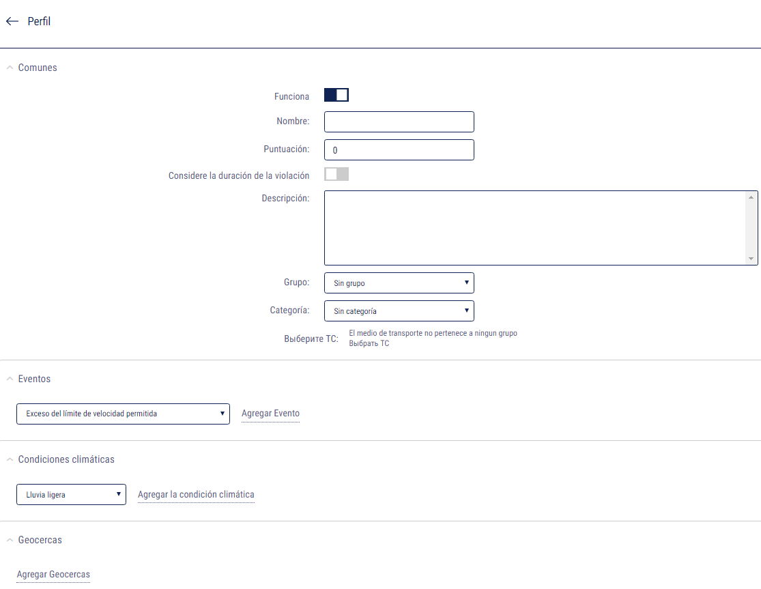Image resolution: width=761 pixels, height=589 pixels.
Task: Click the Agregar Geocercas link
Action: tap(53, 575)
